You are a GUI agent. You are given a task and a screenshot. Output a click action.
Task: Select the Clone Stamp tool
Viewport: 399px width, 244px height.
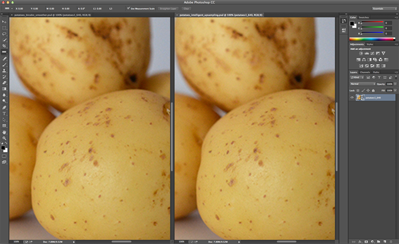pos(4,71)
